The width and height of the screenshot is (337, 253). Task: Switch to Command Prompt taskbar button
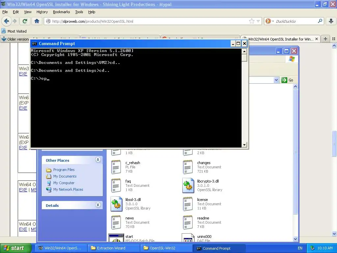tap(219, 248)
